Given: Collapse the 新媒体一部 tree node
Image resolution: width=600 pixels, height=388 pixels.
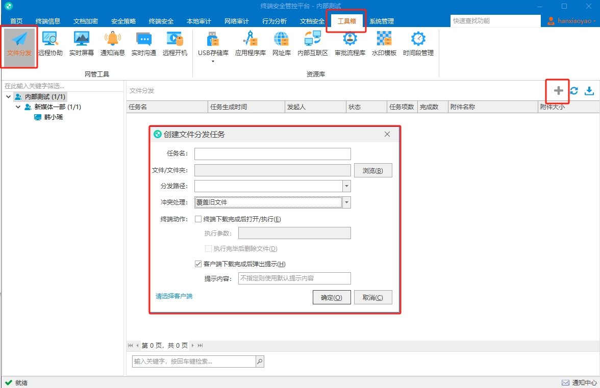Looking at the screenshot, I should (18, 107).
